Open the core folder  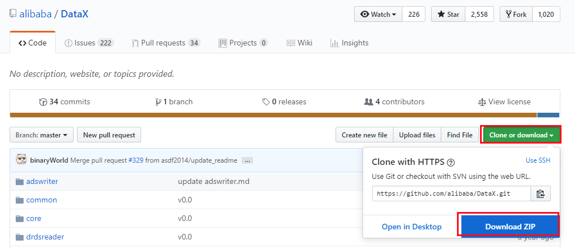(34, 218)
